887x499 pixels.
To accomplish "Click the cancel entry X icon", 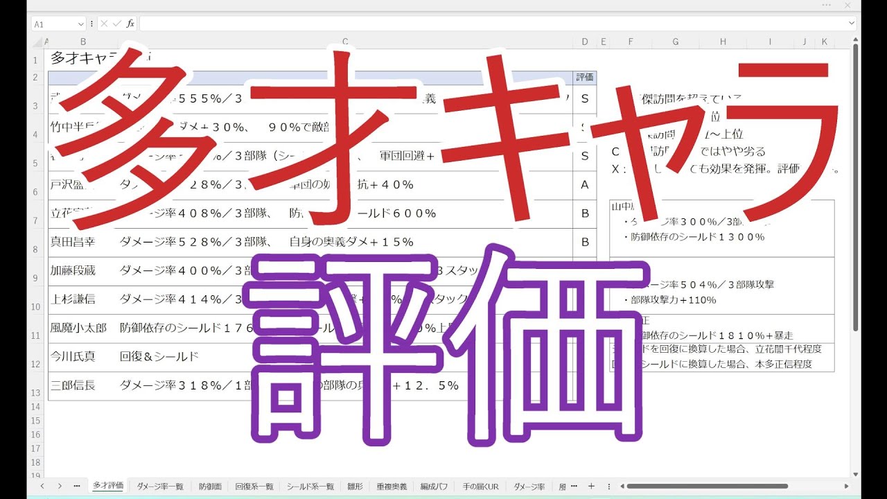I will (104, 24).
